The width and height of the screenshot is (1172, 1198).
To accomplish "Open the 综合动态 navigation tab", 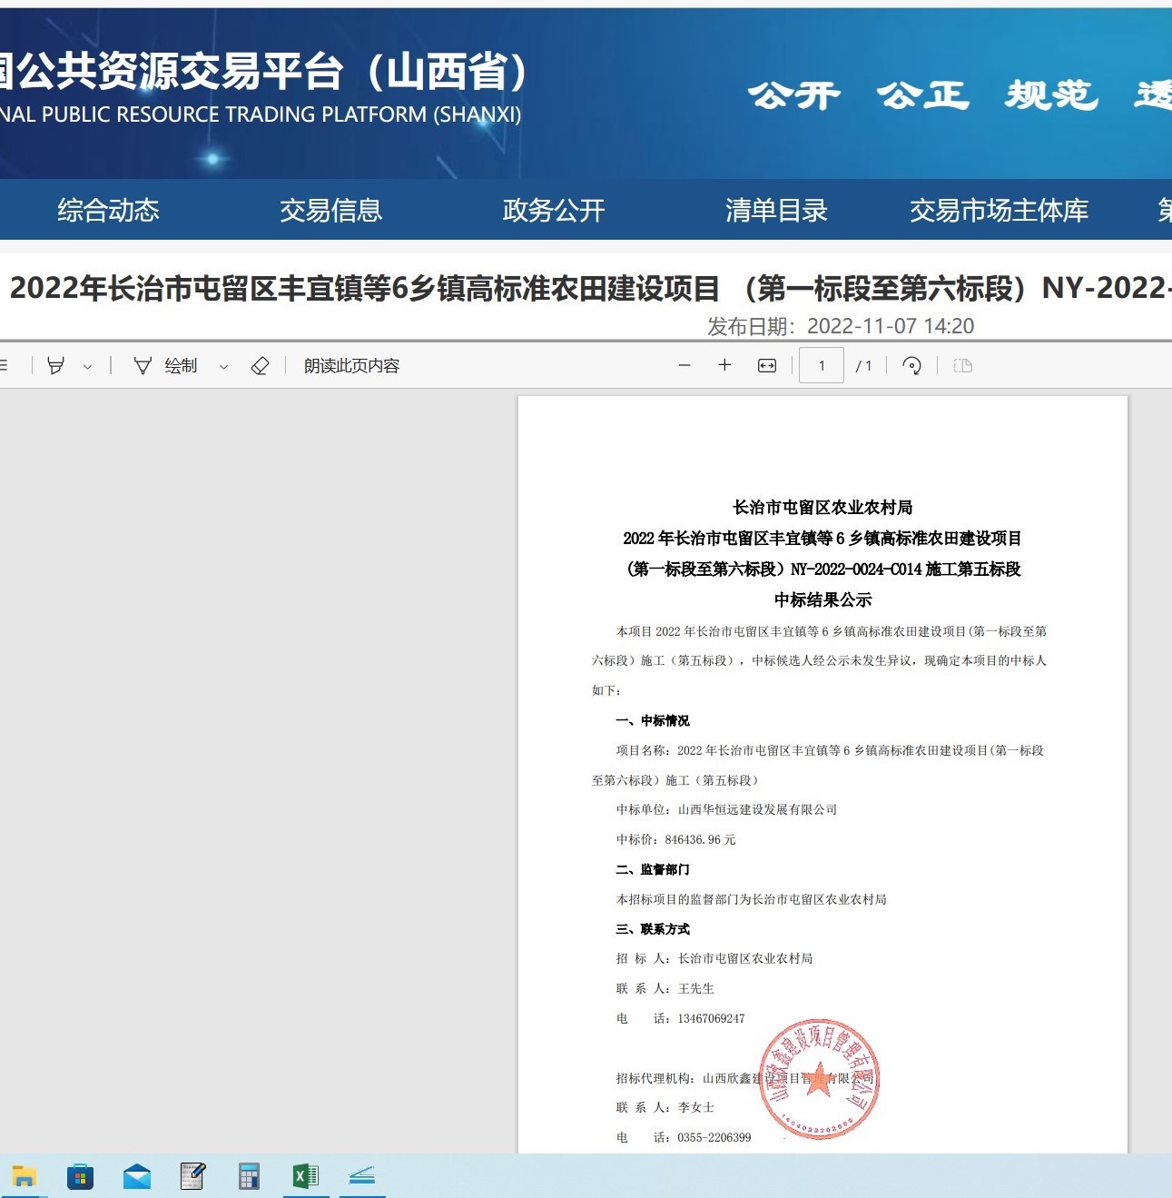I will 108,211.
